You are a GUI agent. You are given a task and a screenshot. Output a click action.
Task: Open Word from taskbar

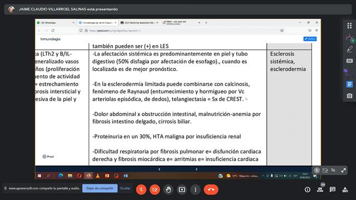click(x=125, y=176)
